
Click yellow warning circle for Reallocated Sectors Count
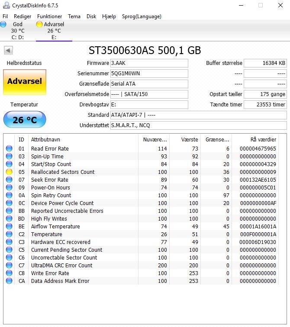(x=9, y=172)
